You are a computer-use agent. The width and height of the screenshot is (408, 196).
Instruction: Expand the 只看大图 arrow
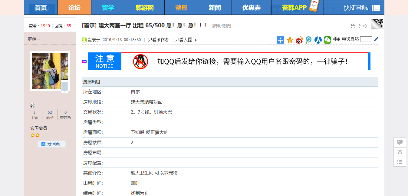click(196, 40)
